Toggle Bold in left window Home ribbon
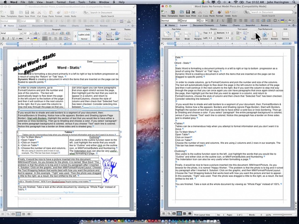 (x=3, y=38)
